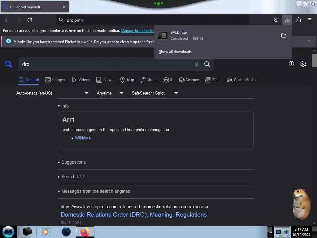This screenshot has width=317, height=238.
Task: Open the black computer taskbar icon
Action: (x=27, y=232)
